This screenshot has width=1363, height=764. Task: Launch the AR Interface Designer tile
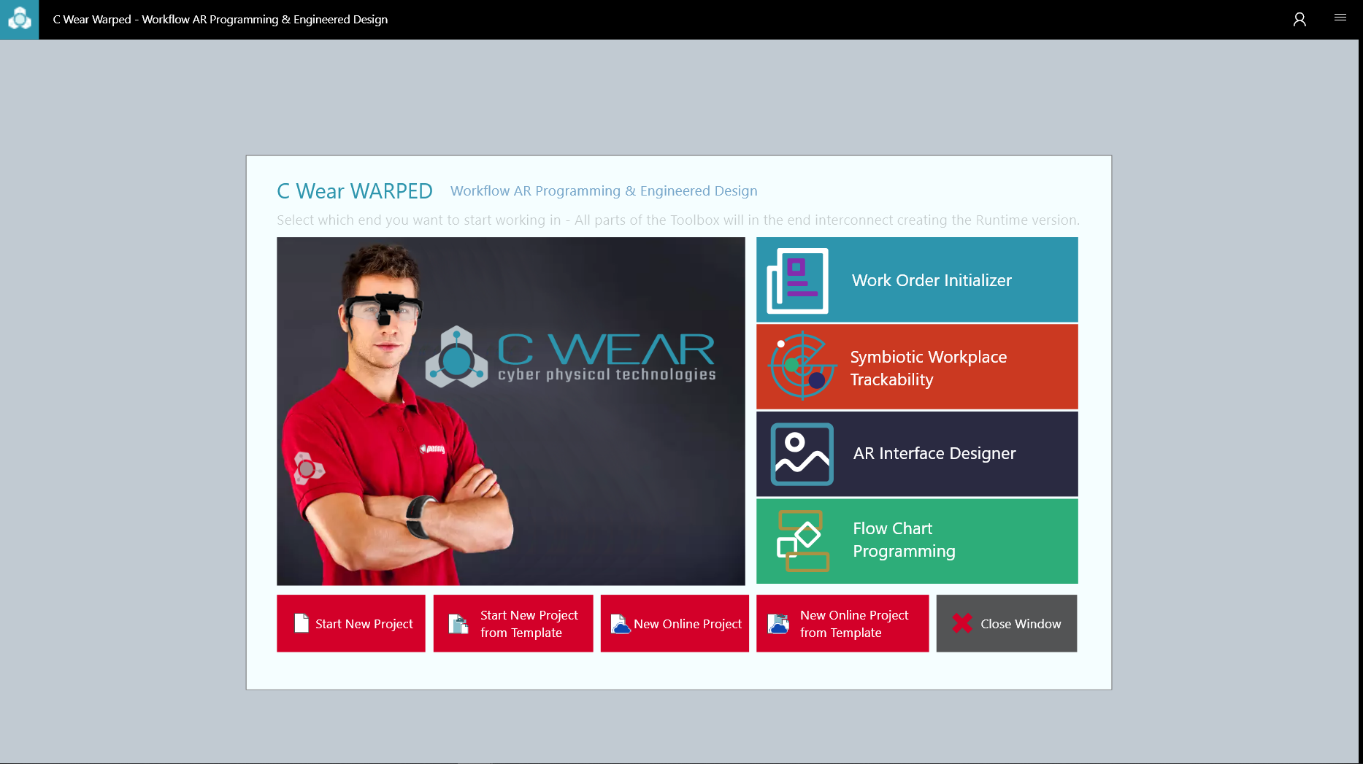click(917, 454)
